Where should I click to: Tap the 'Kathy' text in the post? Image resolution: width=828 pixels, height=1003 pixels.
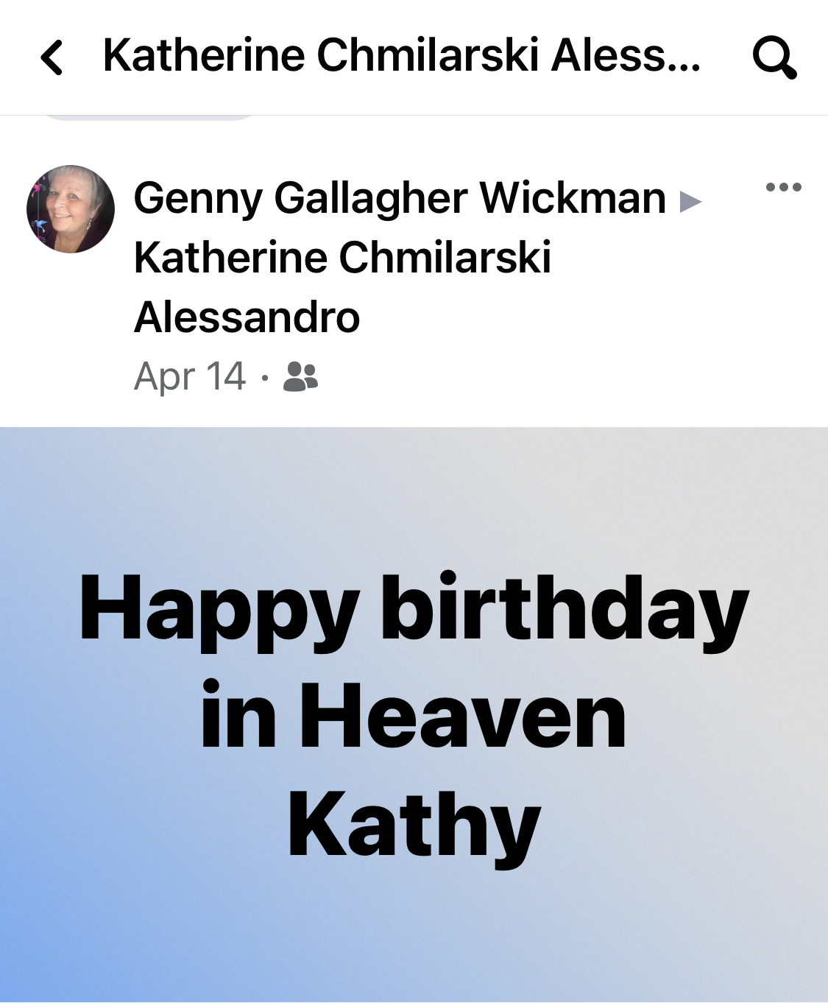(x=414, y=825)
